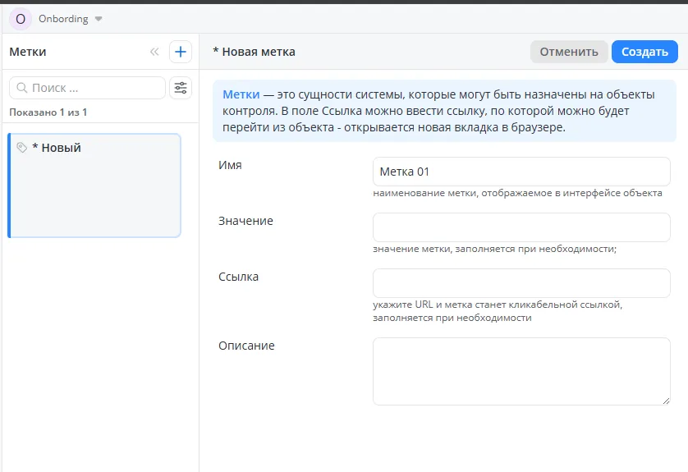688x472 pixels.
Task: Select the Новый item in the list
Action: tap(94, 186)
